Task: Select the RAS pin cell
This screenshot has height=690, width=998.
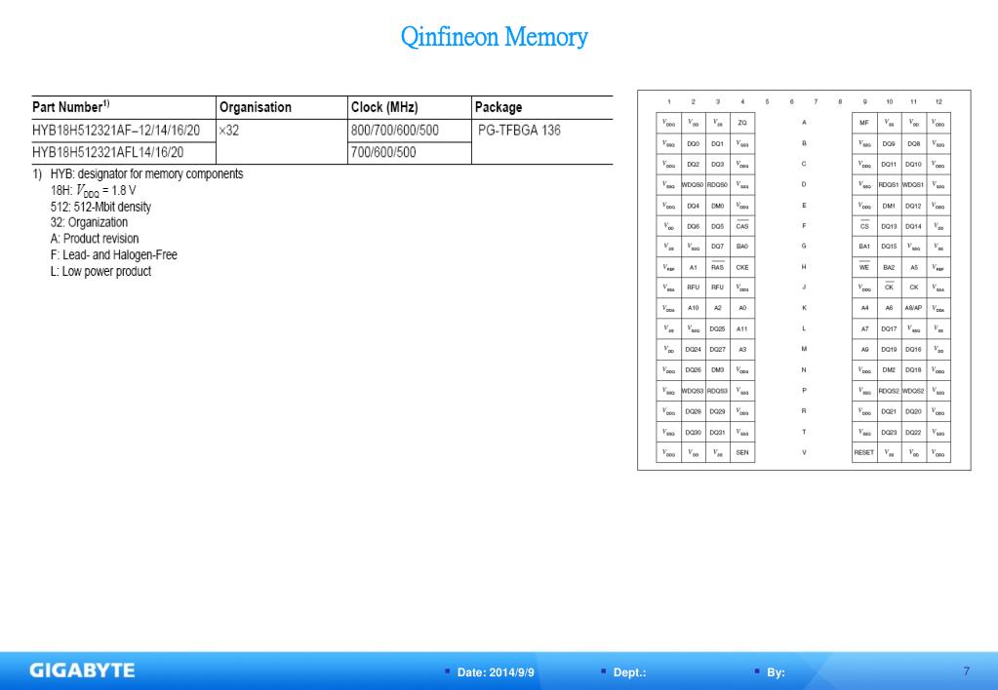Action: click(718, 267)
